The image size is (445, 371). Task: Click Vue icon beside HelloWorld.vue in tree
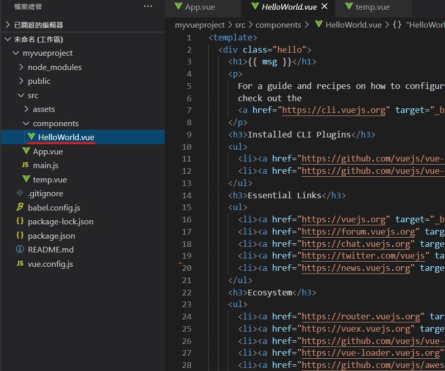click(31, 137)
